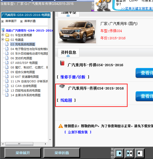Open 05 车外后视镜电动调节电路图
Image resolution: width=153 pixels, height=159 pixels.
pos(29,54)
